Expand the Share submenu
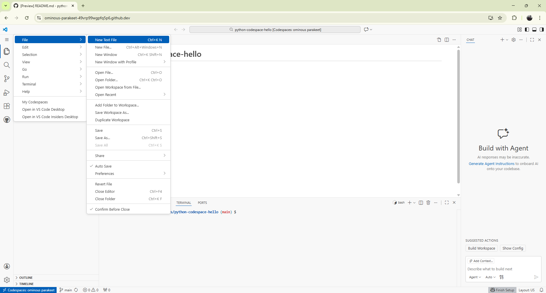546x293 pixels. 129,156
